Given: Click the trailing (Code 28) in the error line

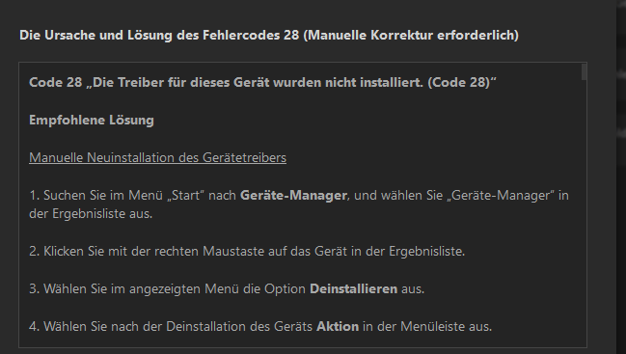Looking at the screenshot, I should click(x=459, y=83).
